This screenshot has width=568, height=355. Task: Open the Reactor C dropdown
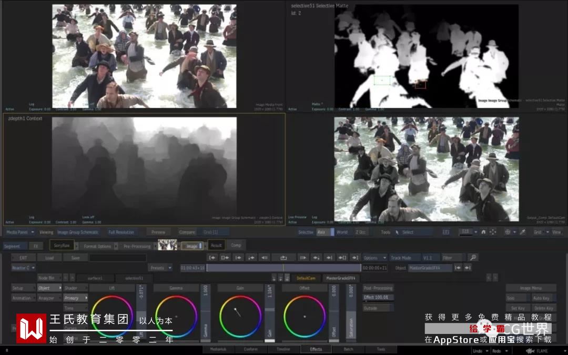(x=23, y=268)
